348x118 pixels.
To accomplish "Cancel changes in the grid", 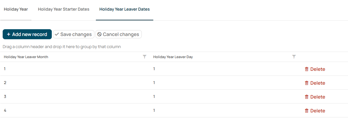I will coord(119,34).
